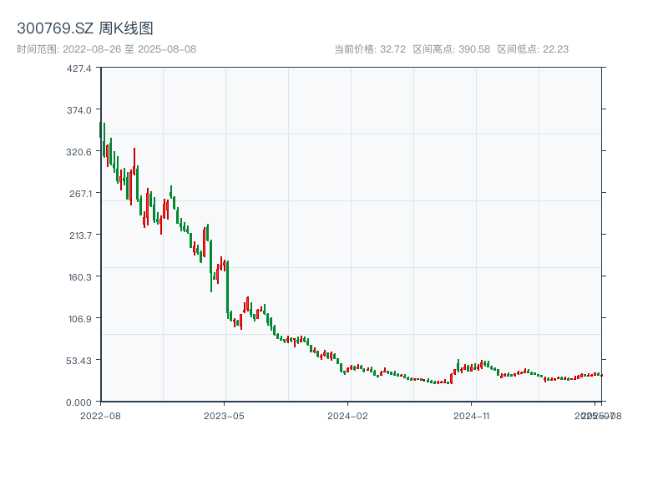Click the 427.4 y-axis value

tap(73, 69)
